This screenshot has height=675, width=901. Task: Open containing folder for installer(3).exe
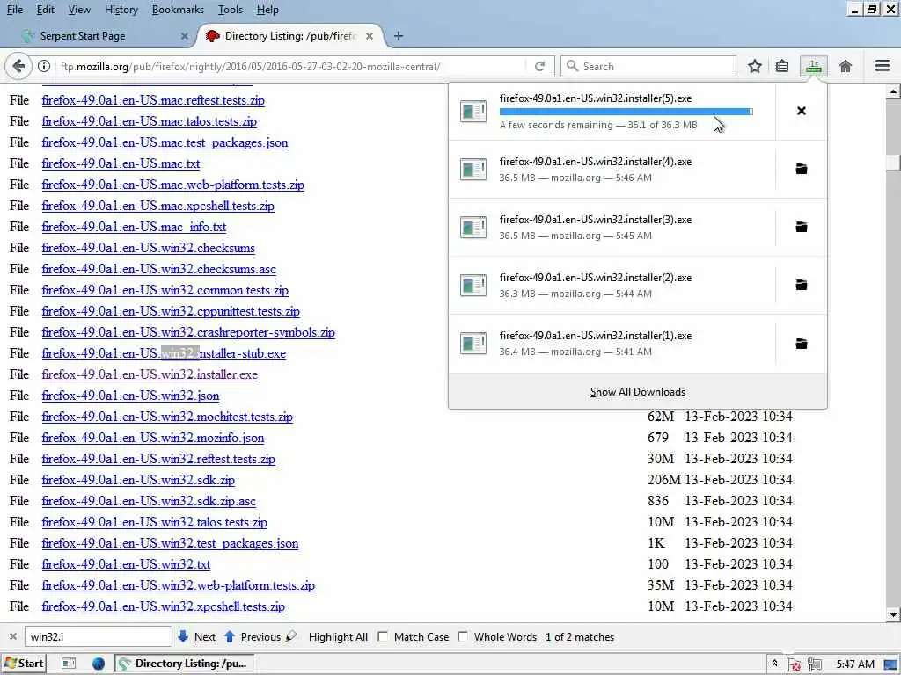801,227
